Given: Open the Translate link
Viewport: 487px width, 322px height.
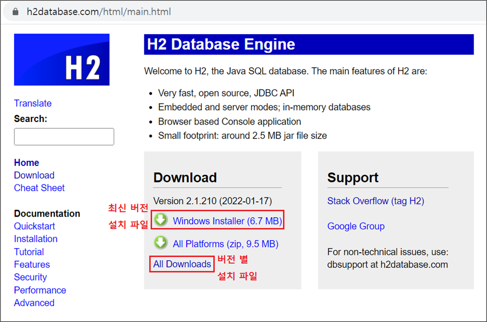Looking at the screenshot, I should pyautogui.click(x=33, y=103).
